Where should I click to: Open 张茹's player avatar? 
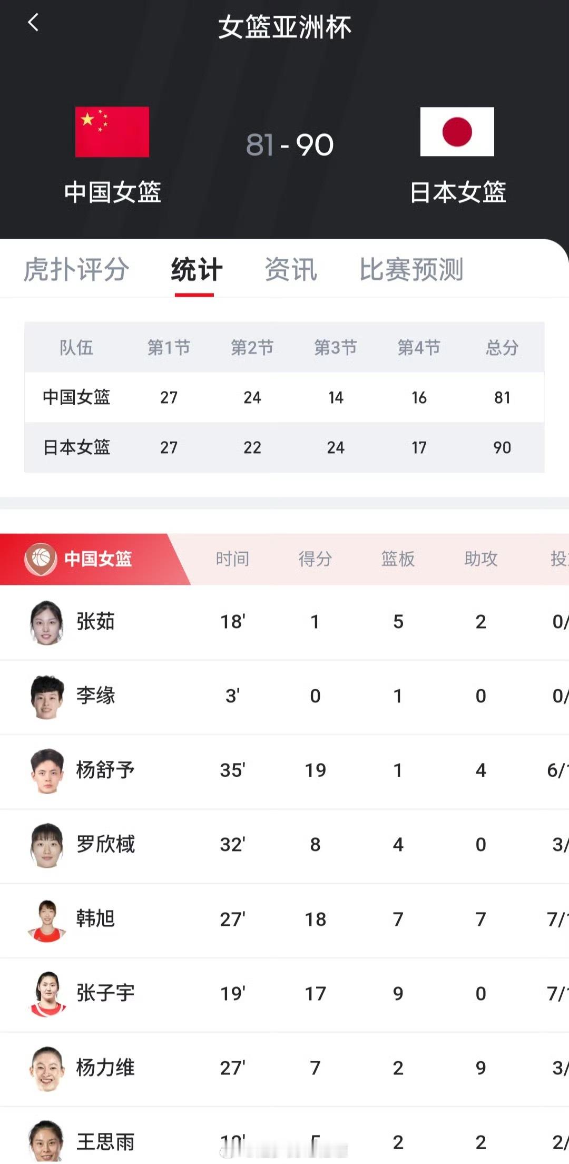pyautogui.click(x=47, y=622)
